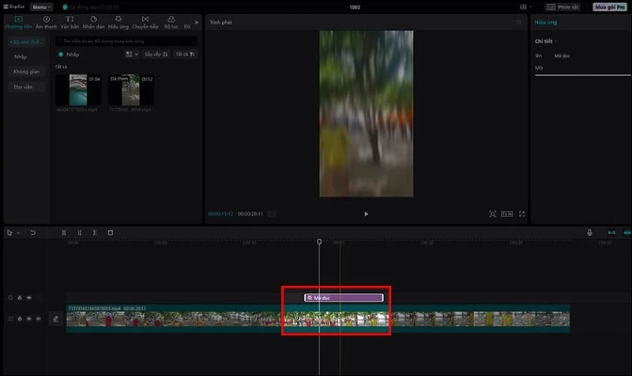This screenshot has width=632, height=376.
Task: Click the Sắp xếp sort button
Action: (156, 55)
